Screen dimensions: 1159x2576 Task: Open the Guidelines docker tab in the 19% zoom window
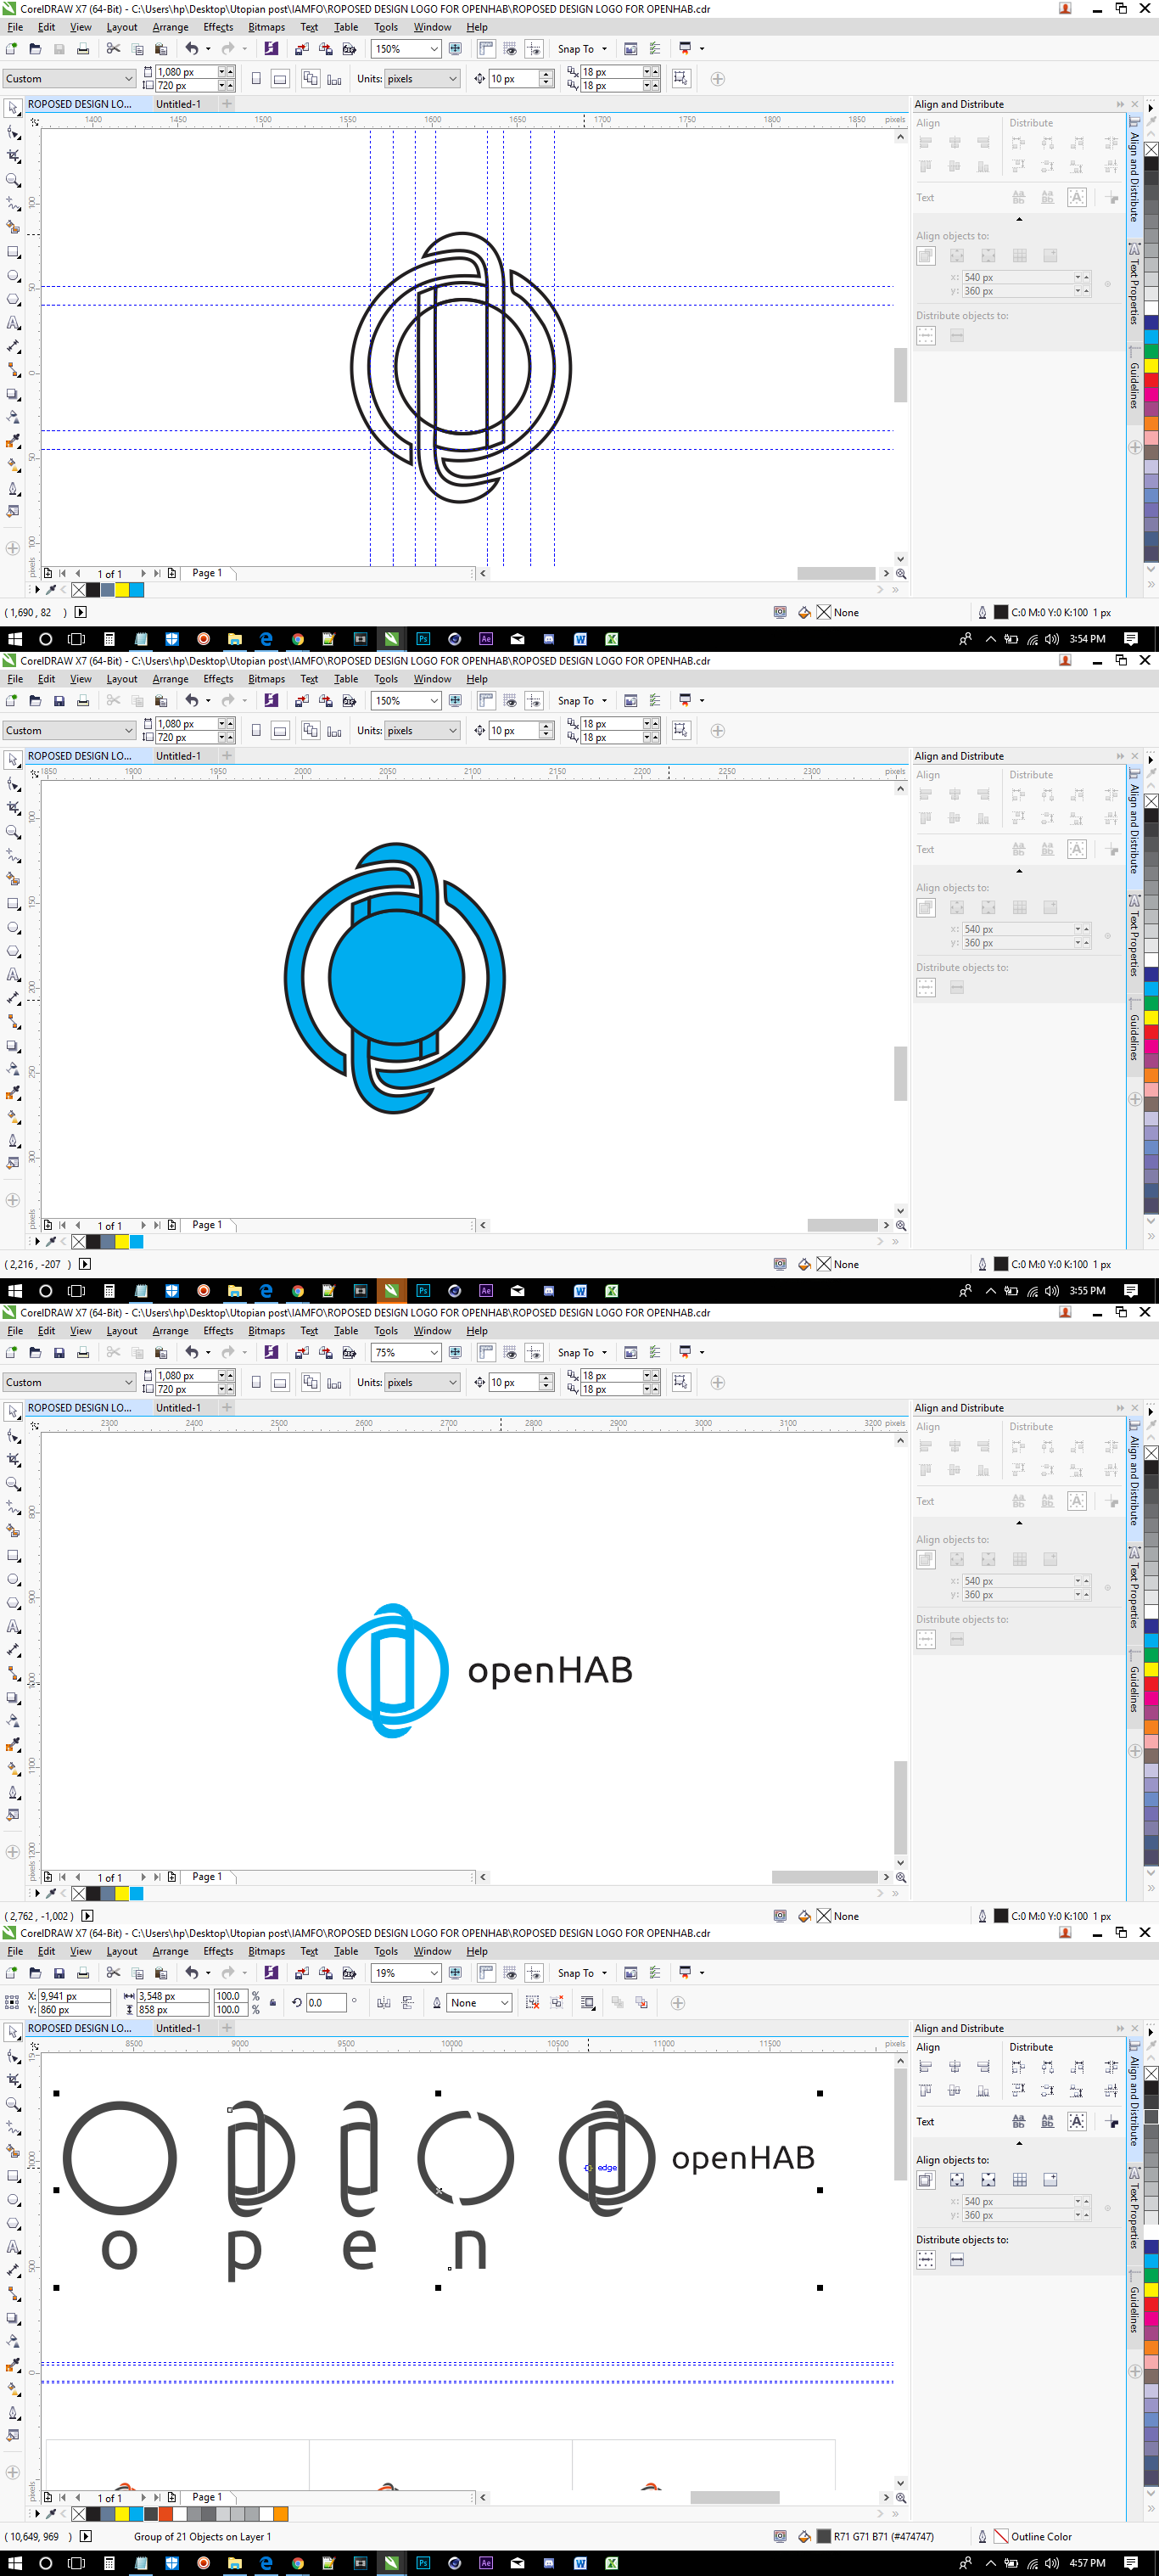[1134, 2308]
